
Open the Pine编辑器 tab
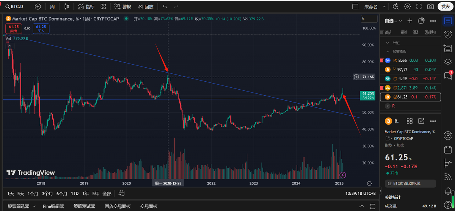(53, 206)
